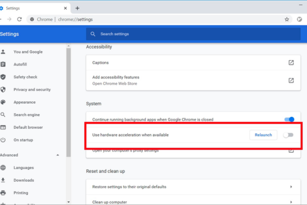Open Default browser settings

coord(28,127)
